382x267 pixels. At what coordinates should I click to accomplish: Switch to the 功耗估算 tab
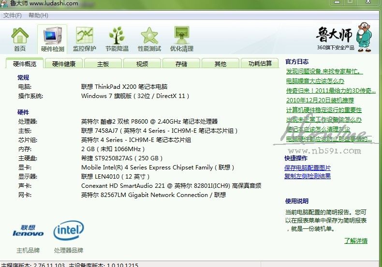[x=260, y=63]
